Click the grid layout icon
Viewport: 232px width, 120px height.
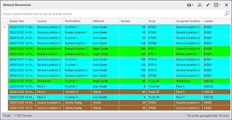(x=216, y=5)
